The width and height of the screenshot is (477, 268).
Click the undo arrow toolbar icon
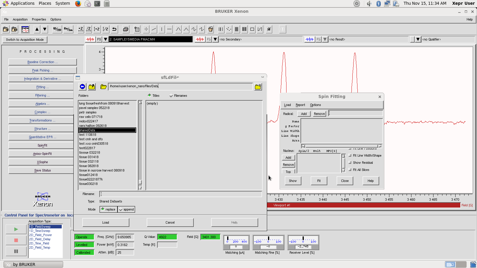[114, 29]
